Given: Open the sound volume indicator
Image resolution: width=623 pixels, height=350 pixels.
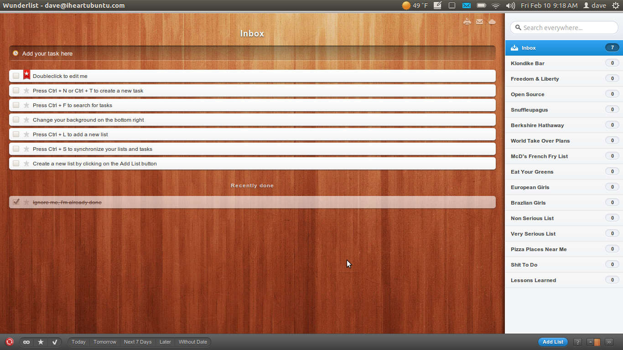Looking at the screenshot, I should coord(510,5).
